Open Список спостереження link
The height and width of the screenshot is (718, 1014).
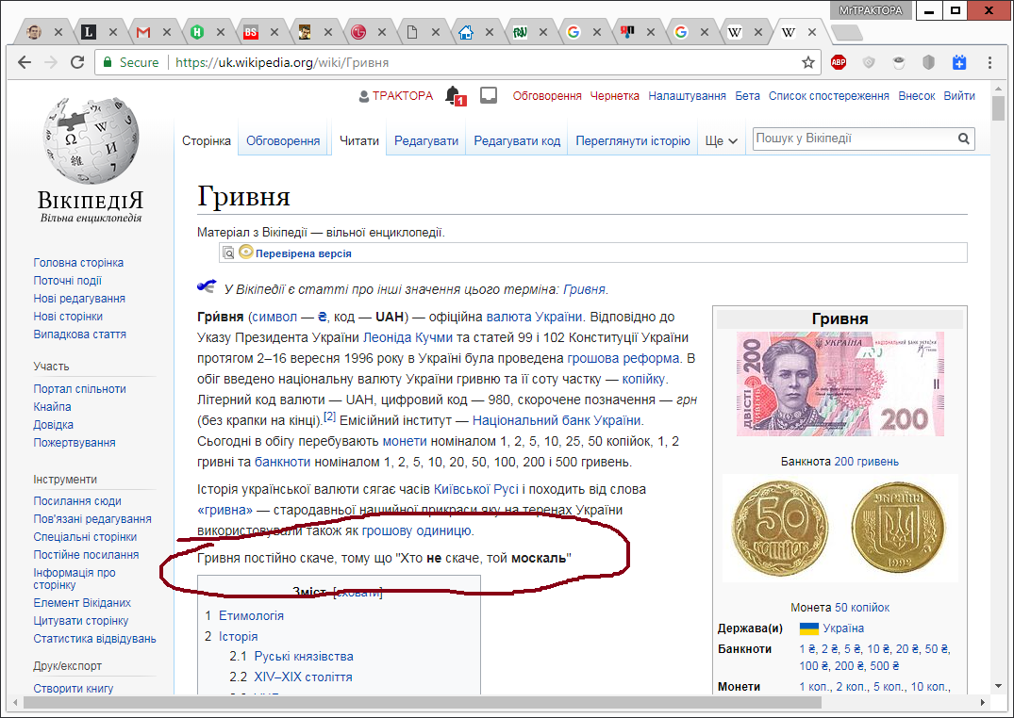pos(829,96)
